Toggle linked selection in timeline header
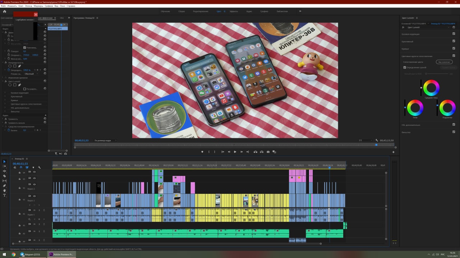The height and width of the screenshot is (258, 460). [x=27, y=167]
